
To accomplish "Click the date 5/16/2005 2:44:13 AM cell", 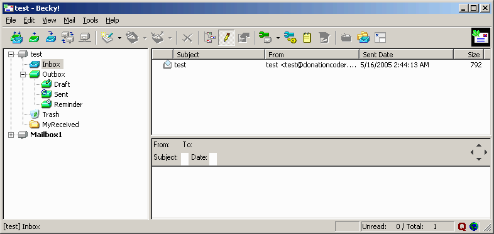I will click(x=395, y=65).
